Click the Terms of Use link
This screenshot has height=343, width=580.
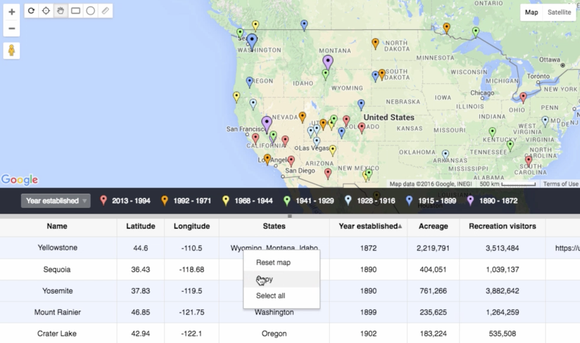(560, 184)
